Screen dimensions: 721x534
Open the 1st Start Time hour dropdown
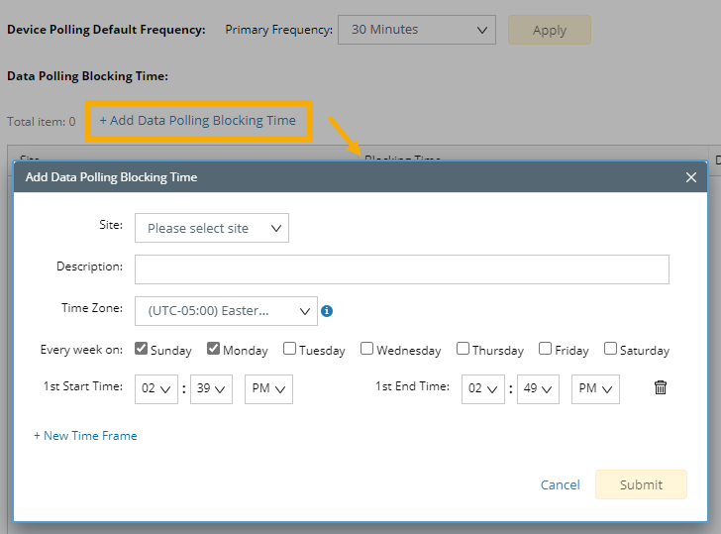point(155,389)
